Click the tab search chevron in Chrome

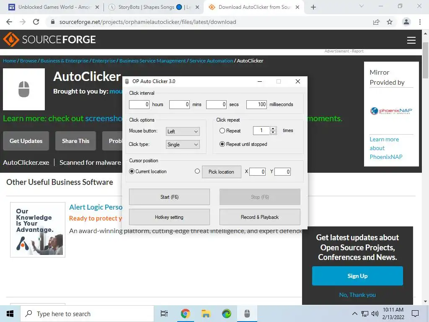[362, 6]
